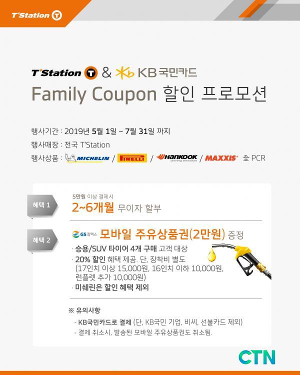
Task: Select the Hankook brand logo
Action: (177, 158)
